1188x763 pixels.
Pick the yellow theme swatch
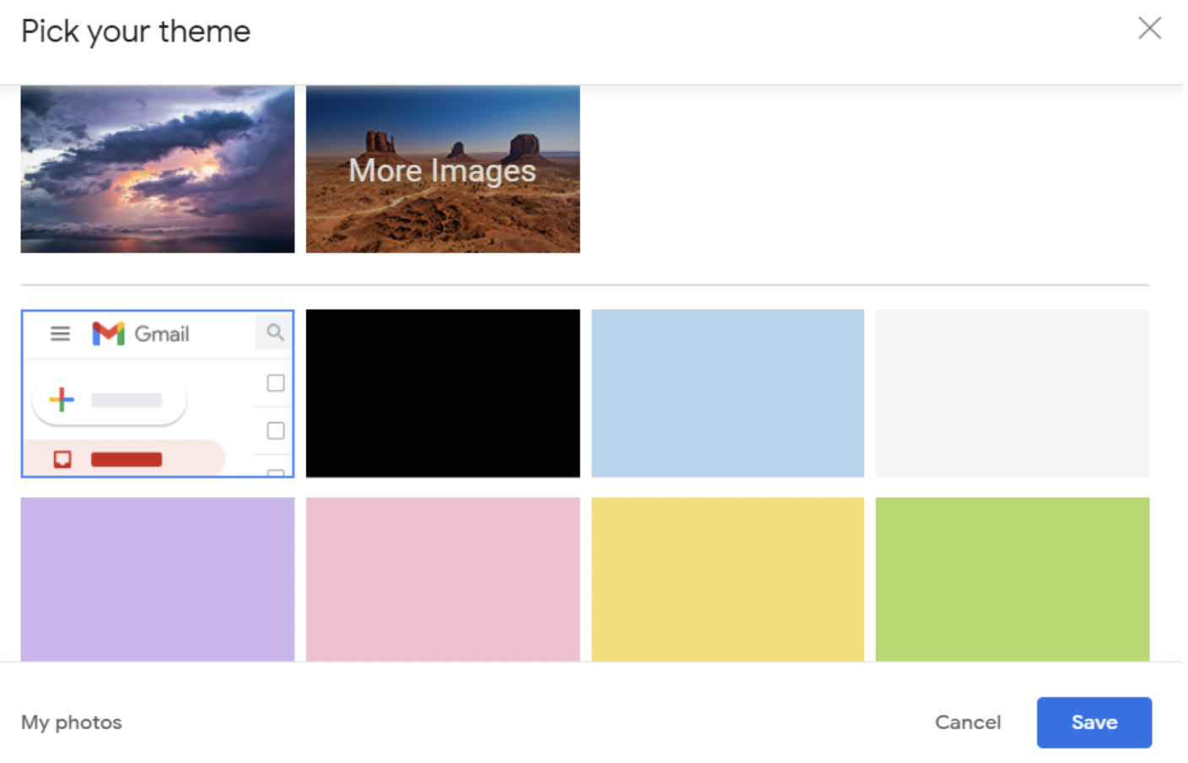pos(727,579)
